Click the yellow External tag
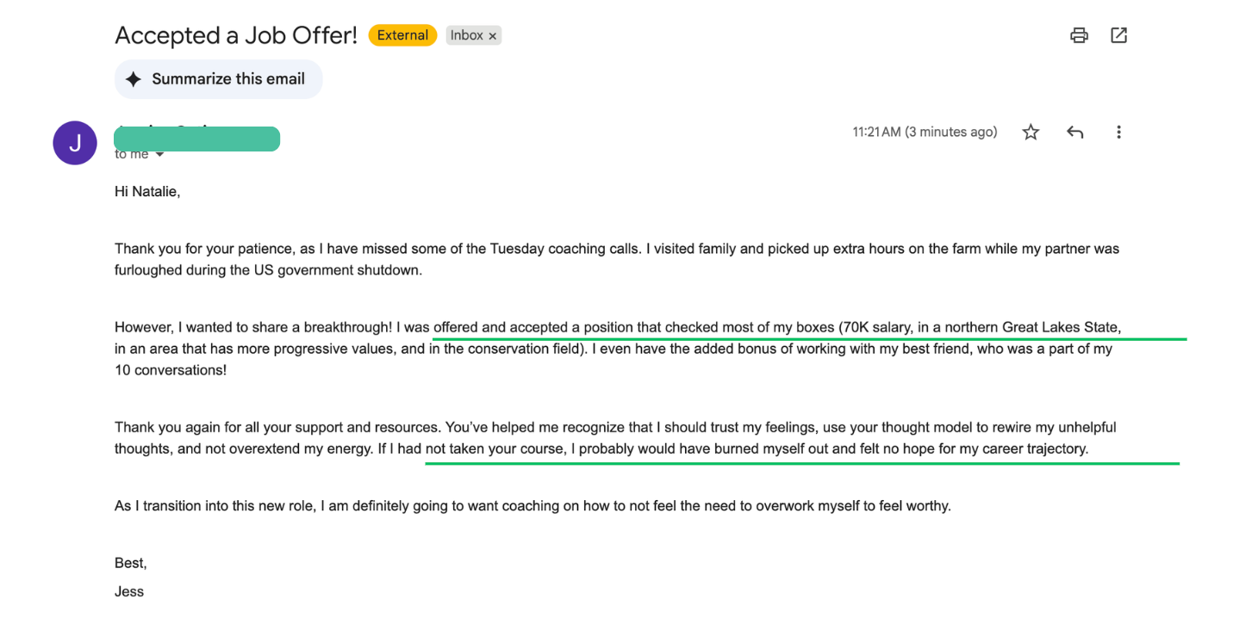This screenshot has height=618, width=1258. point(402,35)
